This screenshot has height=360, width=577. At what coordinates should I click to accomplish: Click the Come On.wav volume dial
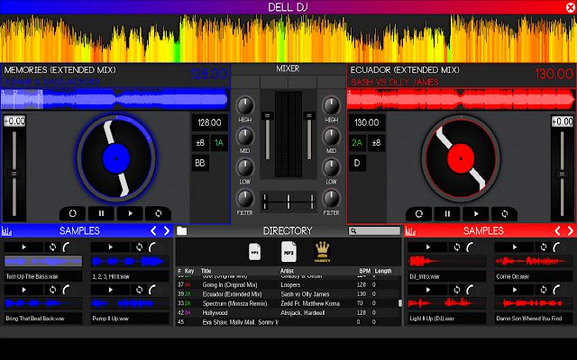pos(557,247)
